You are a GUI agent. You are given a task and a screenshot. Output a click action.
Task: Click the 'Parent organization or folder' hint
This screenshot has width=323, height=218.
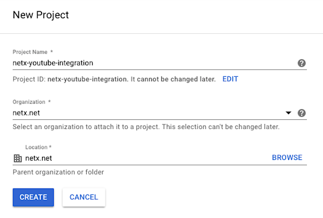pyautogui.click(x=58, y=172)
